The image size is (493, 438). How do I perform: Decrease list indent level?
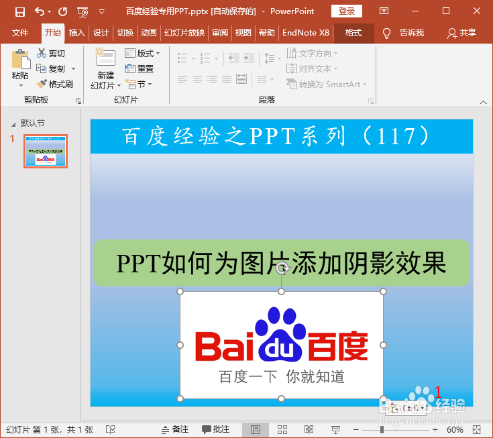coord(234,58)
